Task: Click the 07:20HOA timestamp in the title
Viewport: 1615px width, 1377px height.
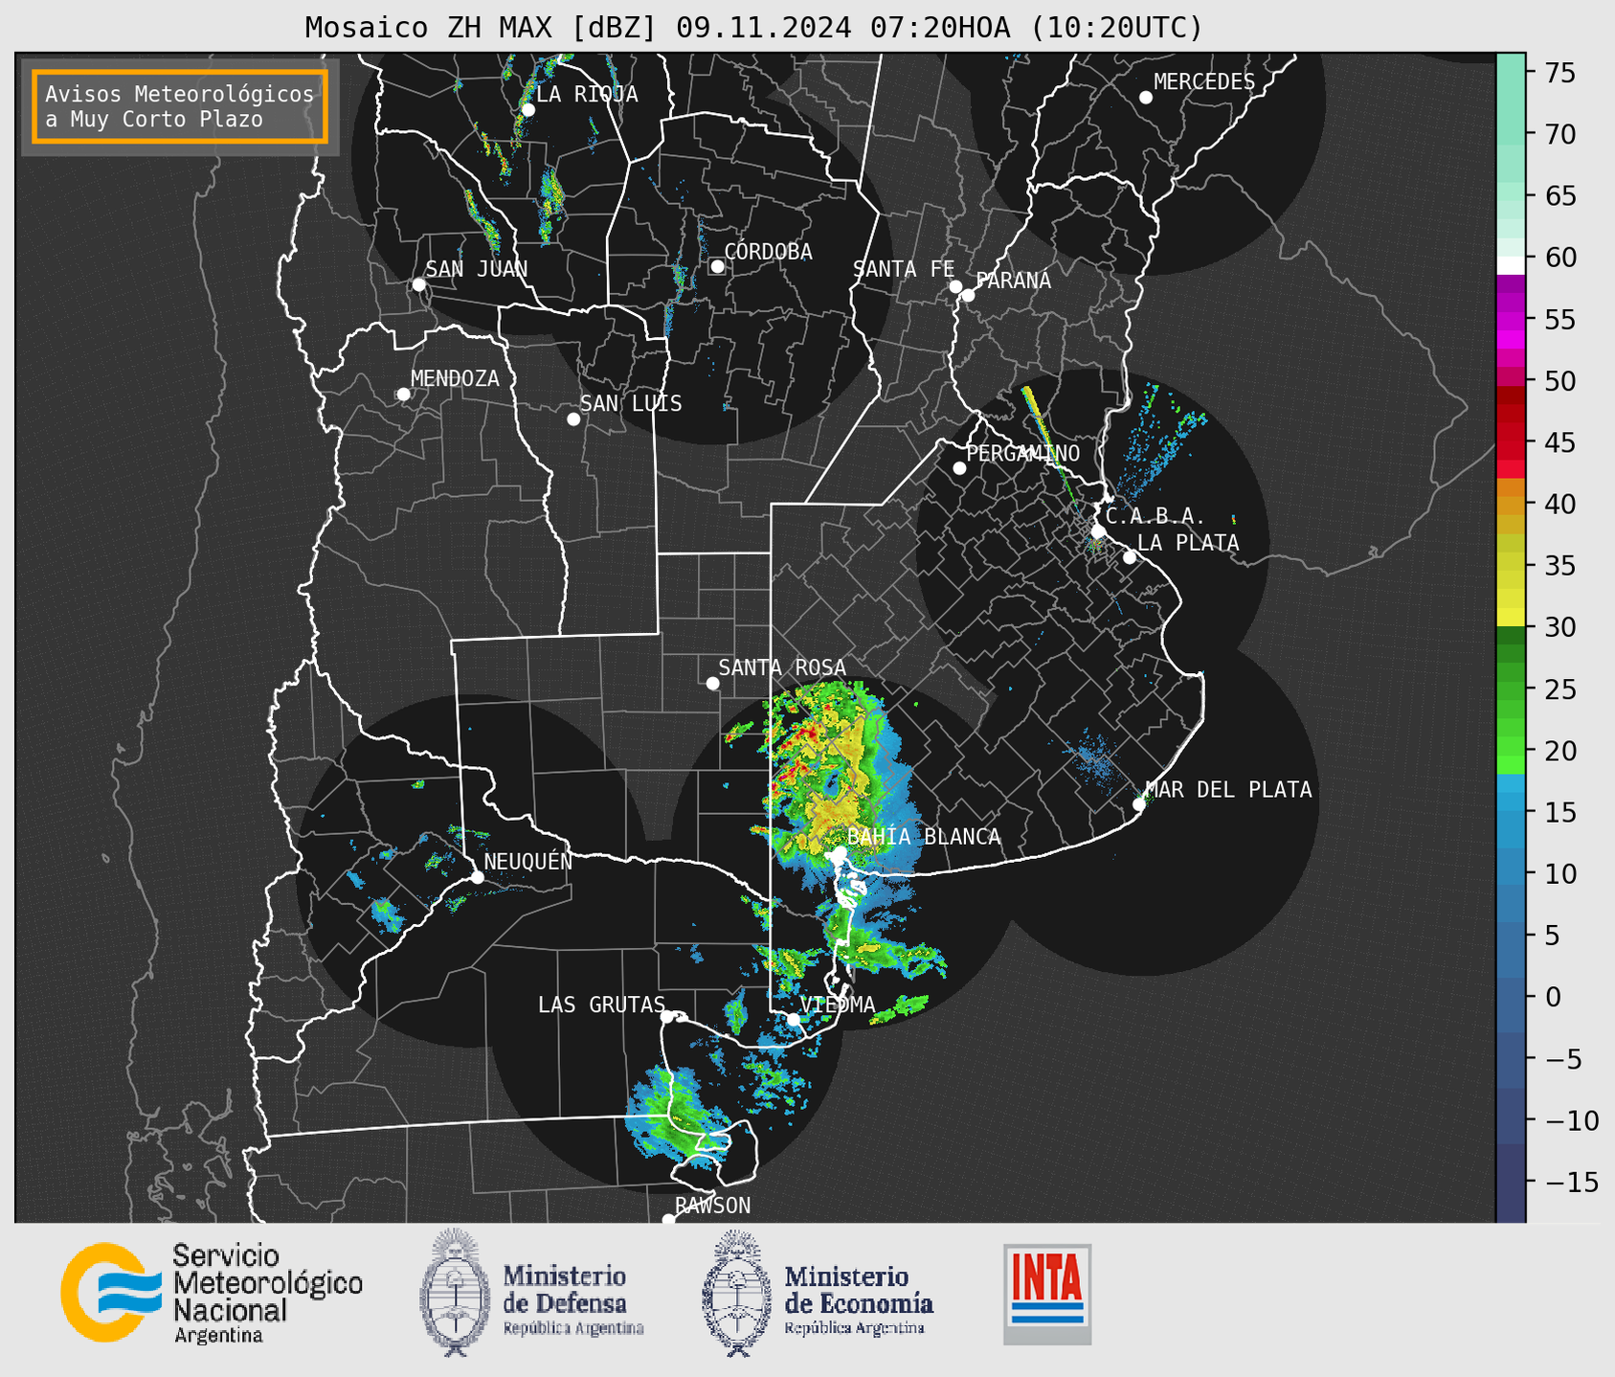Action: point(939,28)
